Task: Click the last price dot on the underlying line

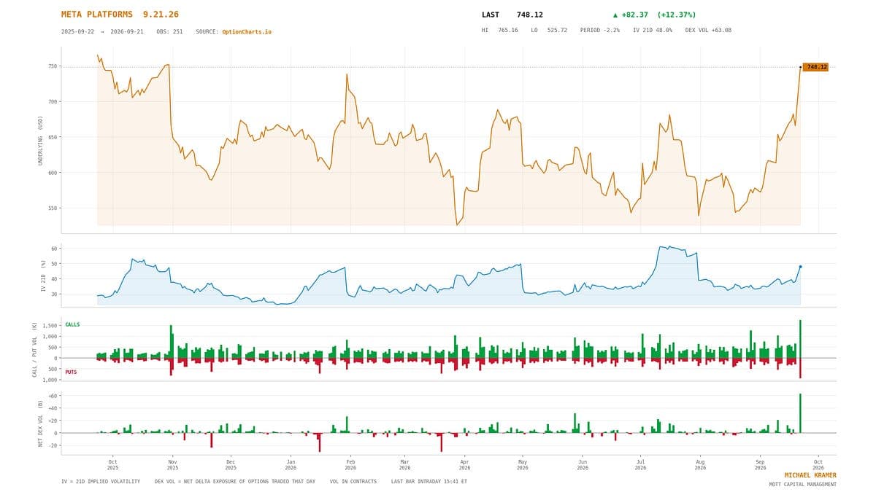Action: click(800, 67)
